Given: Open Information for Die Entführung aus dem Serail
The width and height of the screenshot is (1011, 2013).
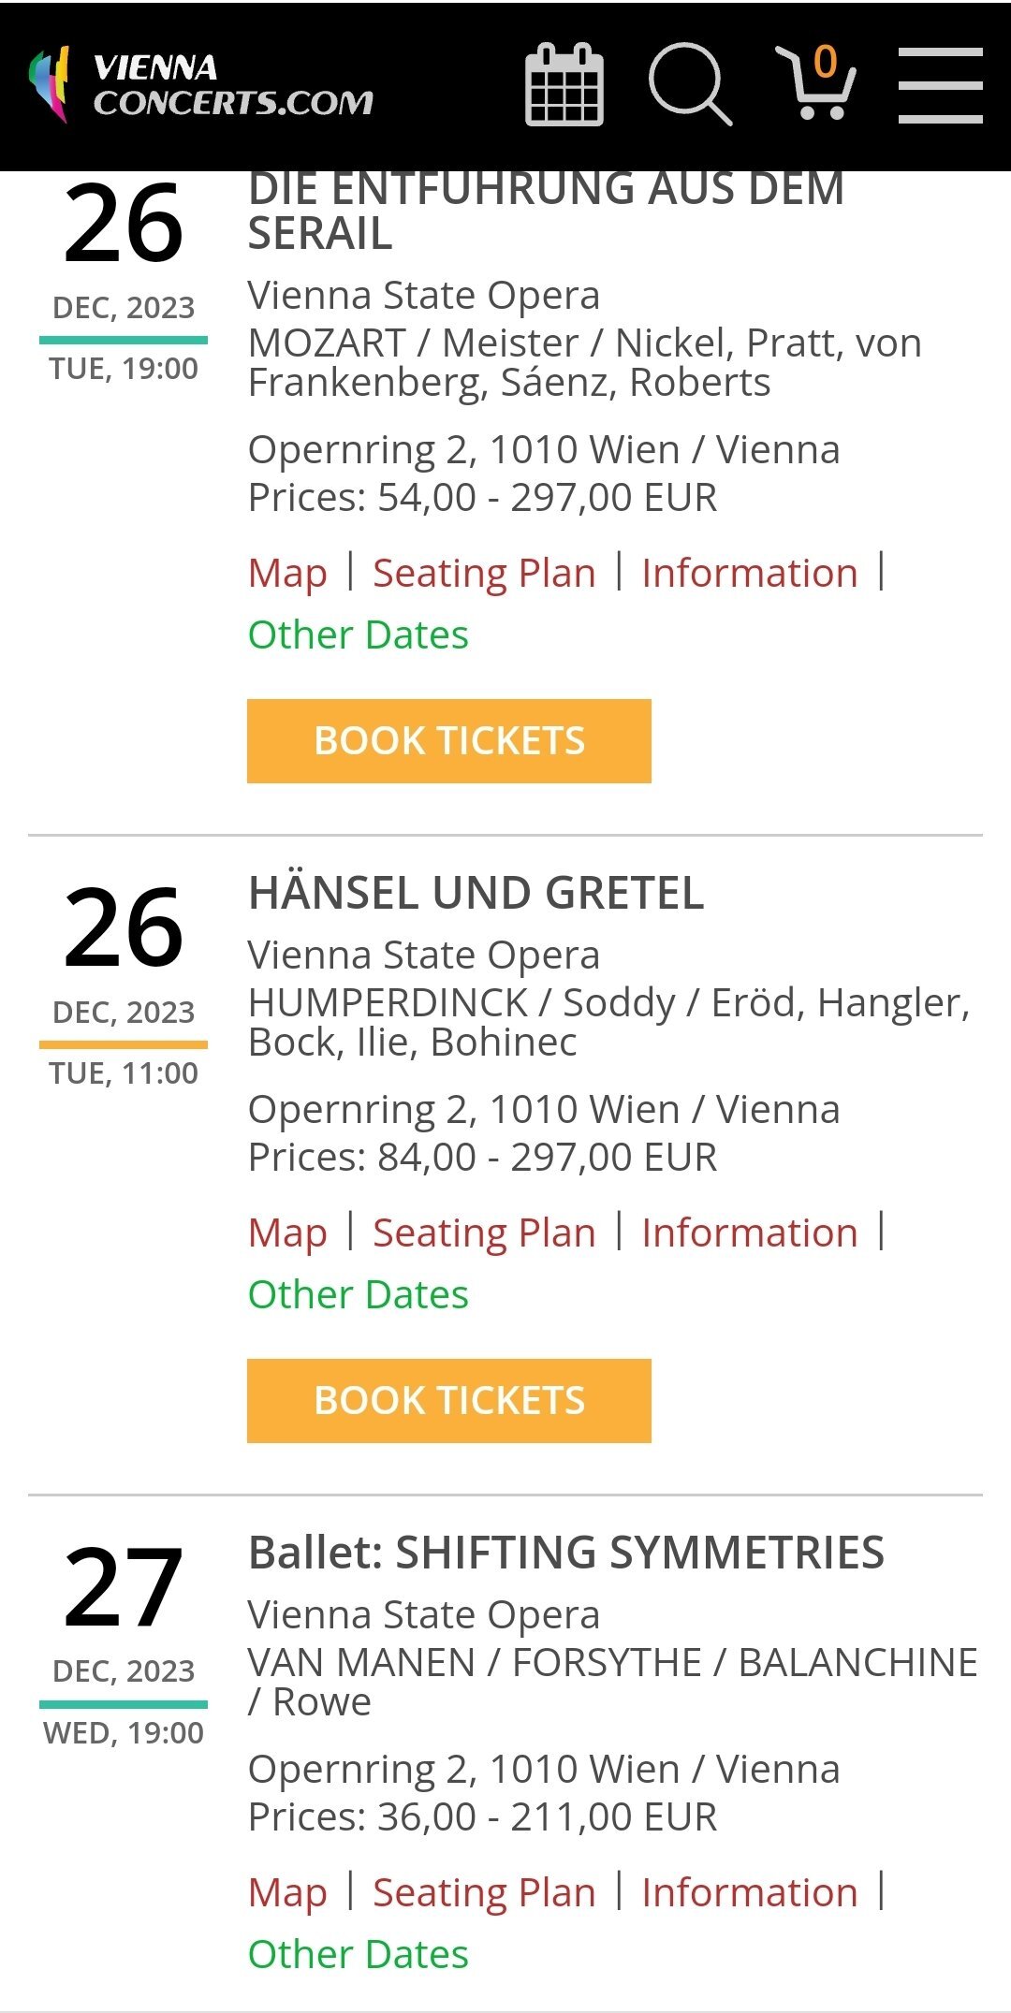Looking at the screenshot, I should [750, 573].
